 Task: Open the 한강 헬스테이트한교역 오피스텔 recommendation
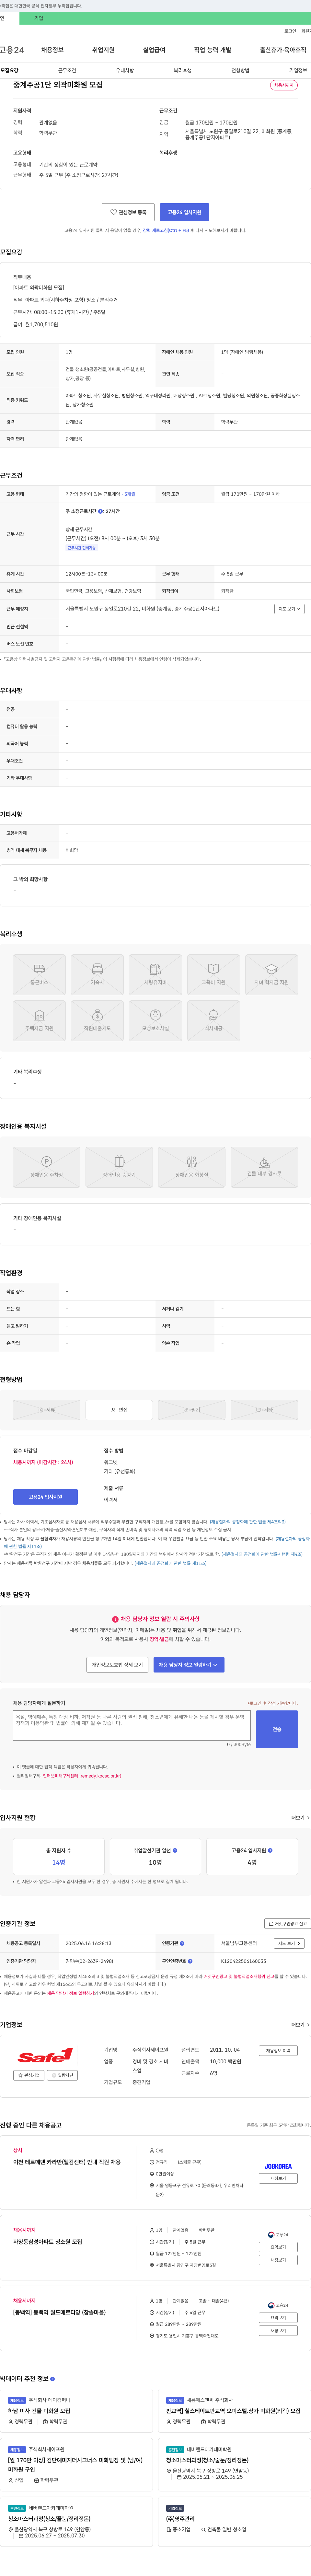click(x=233, y=2411)
